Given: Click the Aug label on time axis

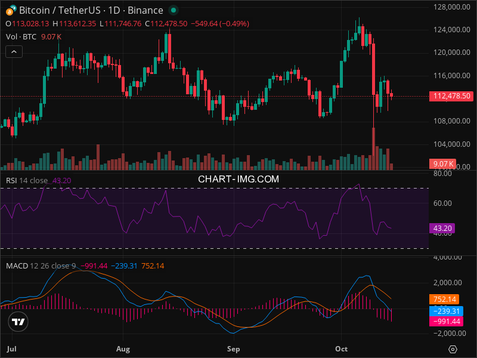Looking at the screenshot, I should [x=123, y=348].
